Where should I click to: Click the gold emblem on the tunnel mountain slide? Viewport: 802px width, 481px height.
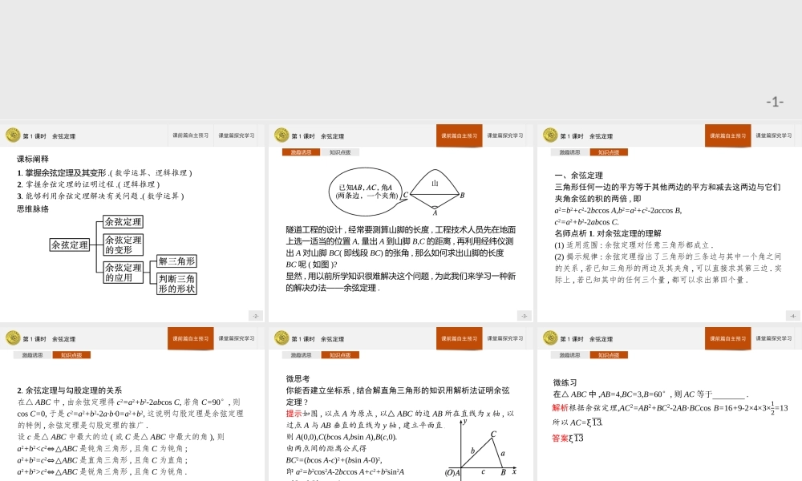(281, 135)
